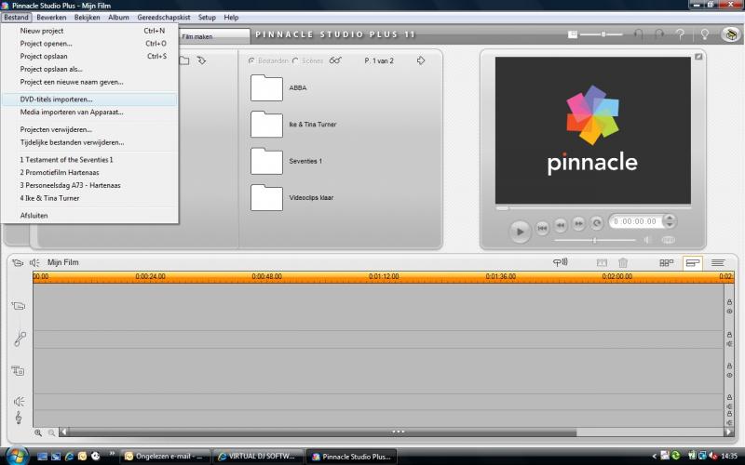Toggle loop playback button
Viewport: 745px width, 465px height.
pyautogui.click(x=596, y=222)
